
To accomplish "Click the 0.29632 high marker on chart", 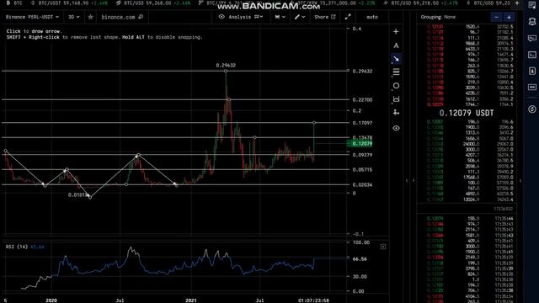I will click(226, 66).
